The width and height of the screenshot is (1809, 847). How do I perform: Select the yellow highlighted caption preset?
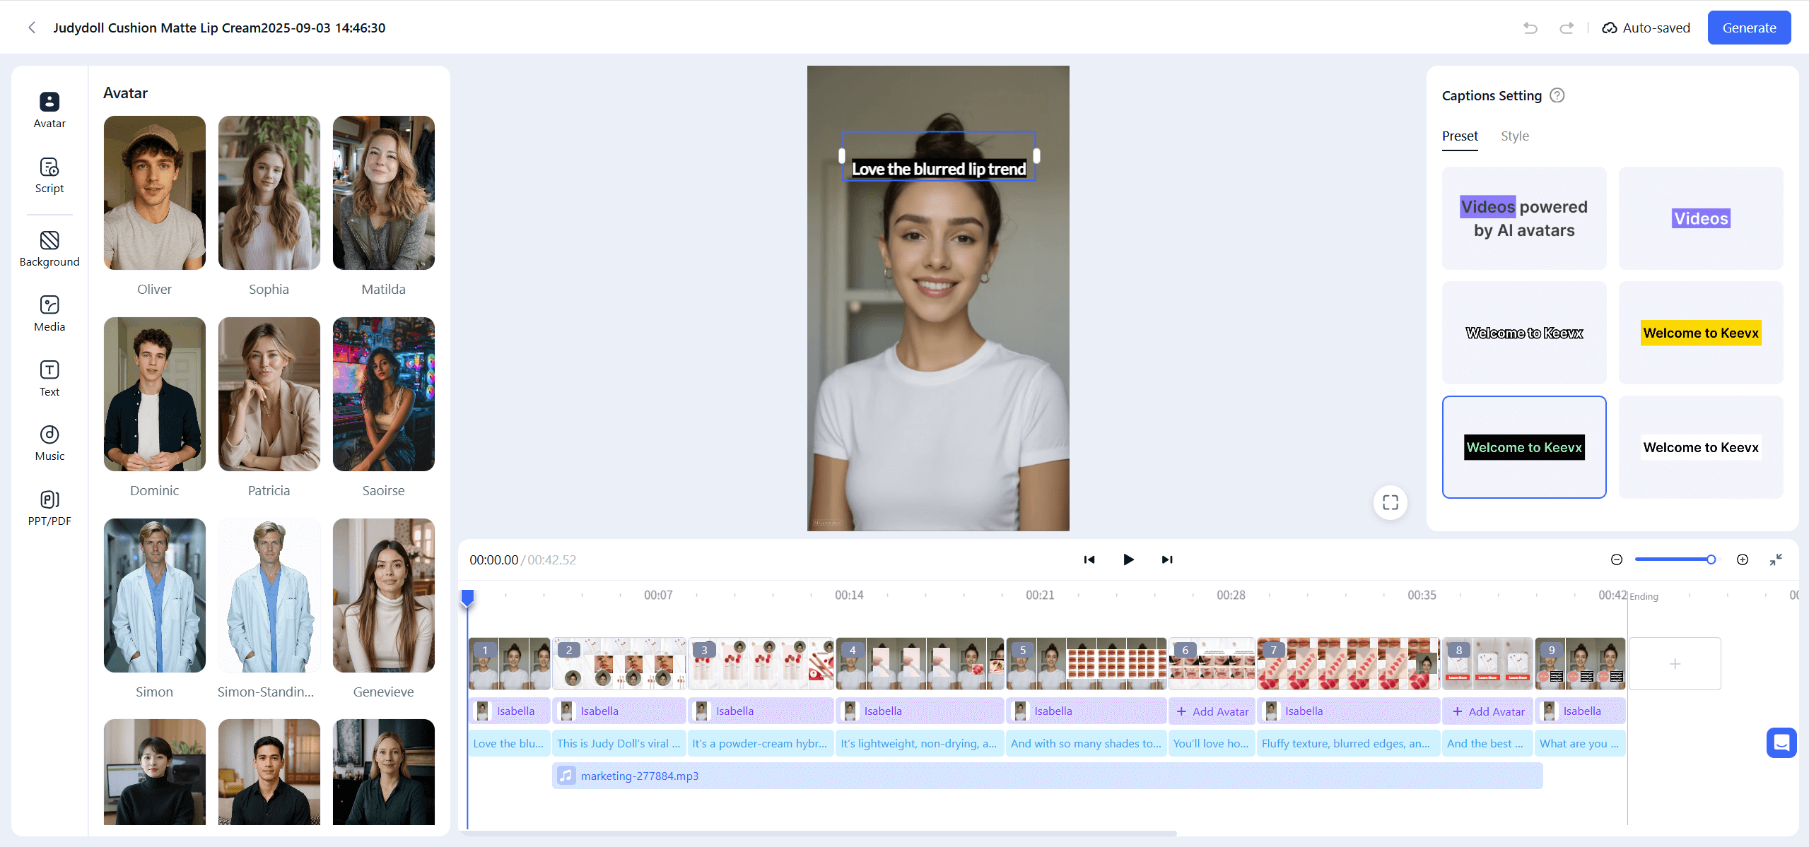tap(1700, 333)
